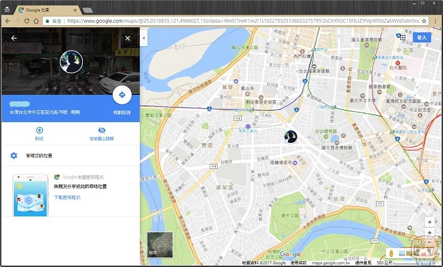Click the first photo thumbnail next to Pegman
The image size is (443, 267).
pos(402,254)
